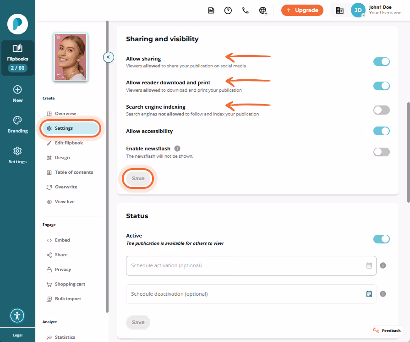Toggle the Active publication status switch
Viewport: 410px width, 342px height.
tap(381, 239)
